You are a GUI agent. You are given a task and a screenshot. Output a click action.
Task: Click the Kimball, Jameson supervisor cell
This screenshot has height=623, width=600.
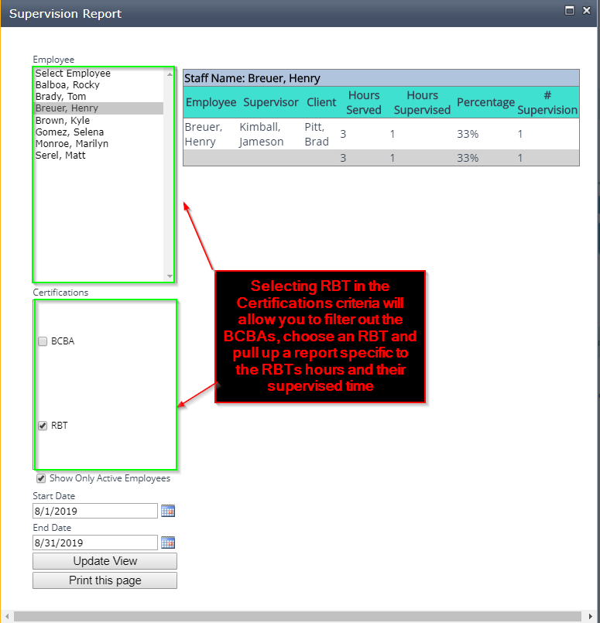[x=262, y=135]
